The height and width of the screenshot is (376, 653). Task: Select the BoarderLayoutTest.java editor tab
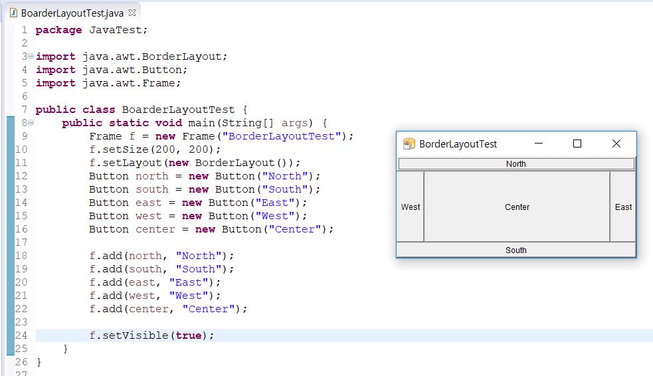[72, 13]
